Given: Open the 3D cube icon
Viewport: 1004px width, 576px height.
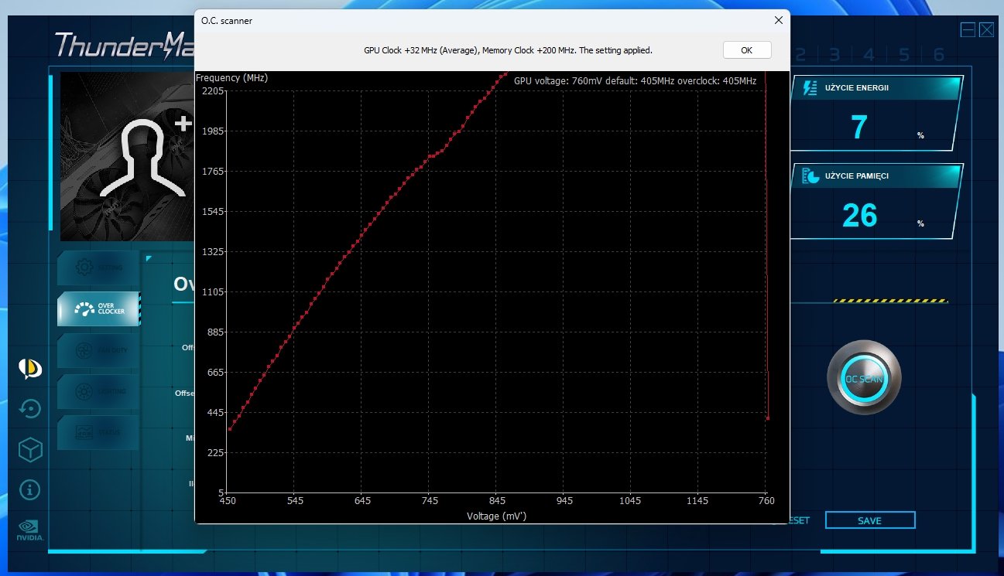Looking at the screenshot, I should (x=29, y=450).
